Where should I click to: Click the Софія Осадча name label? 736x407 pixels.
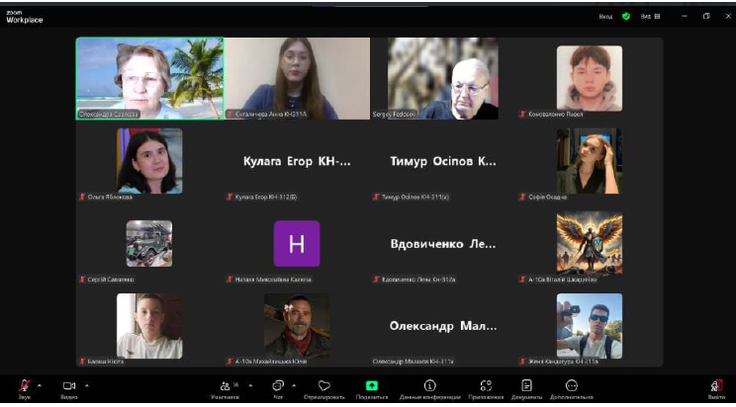[547, 198]
